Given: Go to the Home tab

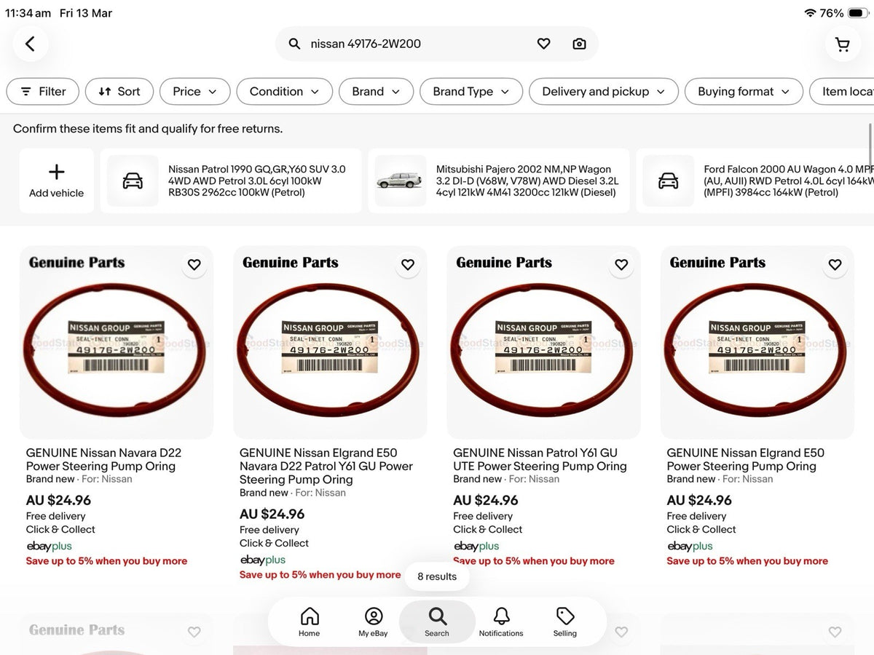Looking at the screenshot, I should click(x=310, y=622).
